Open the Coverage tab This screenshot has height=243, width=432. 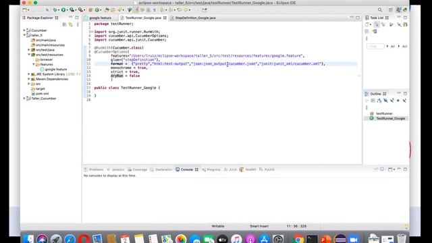click(137, 169)
